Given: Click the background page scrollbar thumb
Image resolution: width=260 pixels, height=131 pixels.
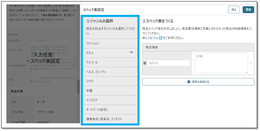Looking at the screenshot, I should (78, 87).
